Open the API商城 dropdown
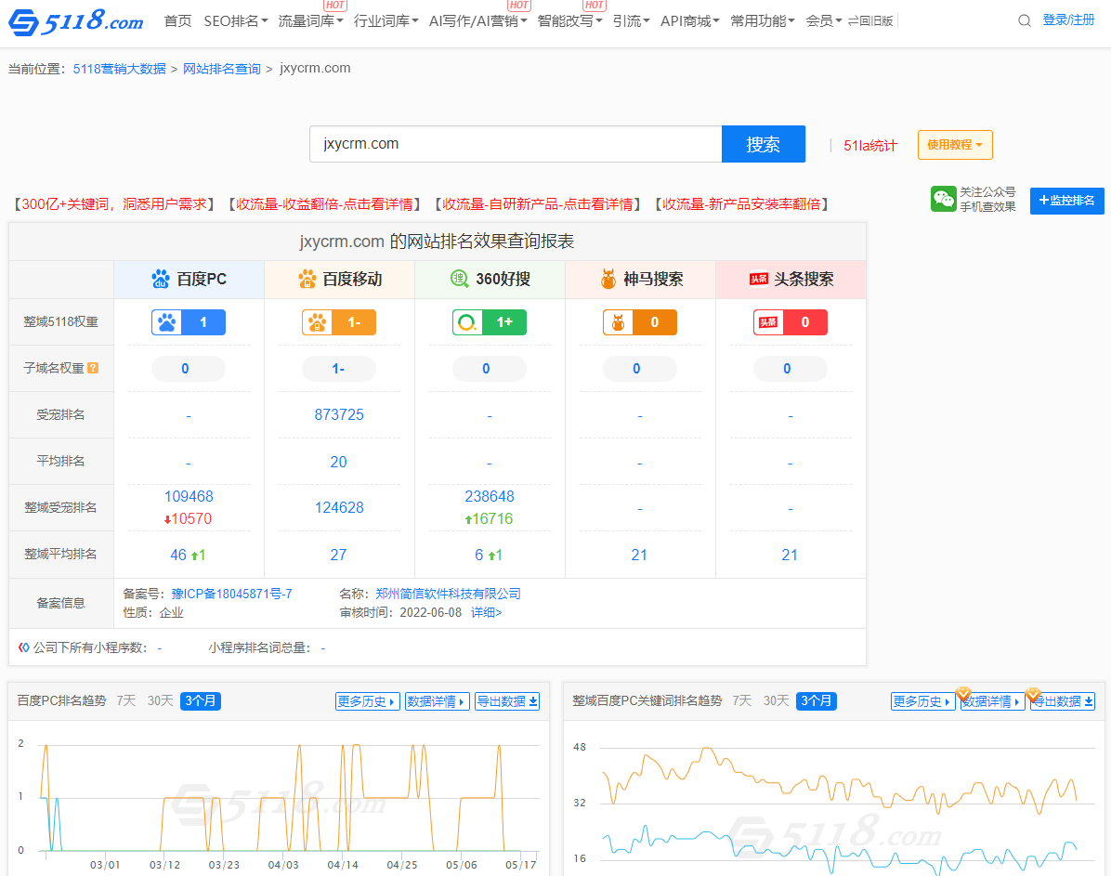The width and height of the screenshot is (1111, 876). [x=689, y=21]
